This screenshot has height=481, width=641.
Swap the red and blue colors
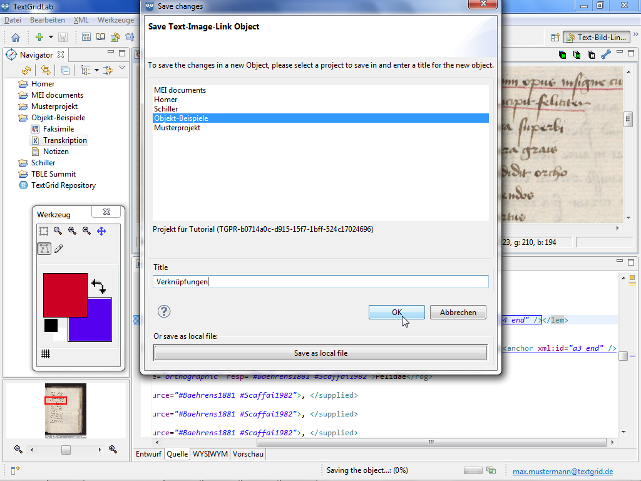coord(98,287)
